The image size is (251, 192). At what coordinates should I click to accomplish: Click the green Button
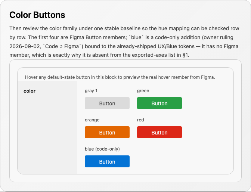click(x=159, y=103)
